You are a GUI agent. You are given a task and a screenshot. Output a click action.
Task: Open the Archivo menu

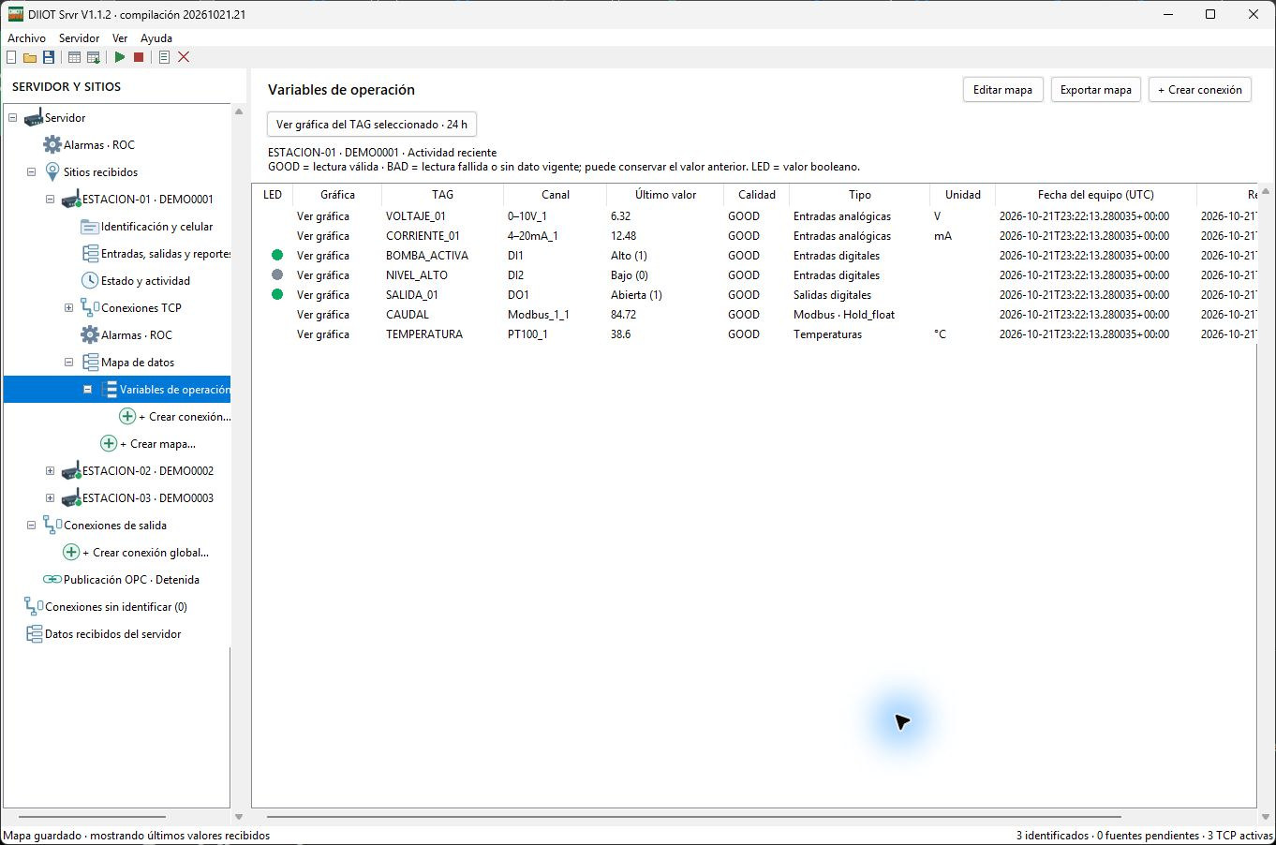[x=26, y=38]
